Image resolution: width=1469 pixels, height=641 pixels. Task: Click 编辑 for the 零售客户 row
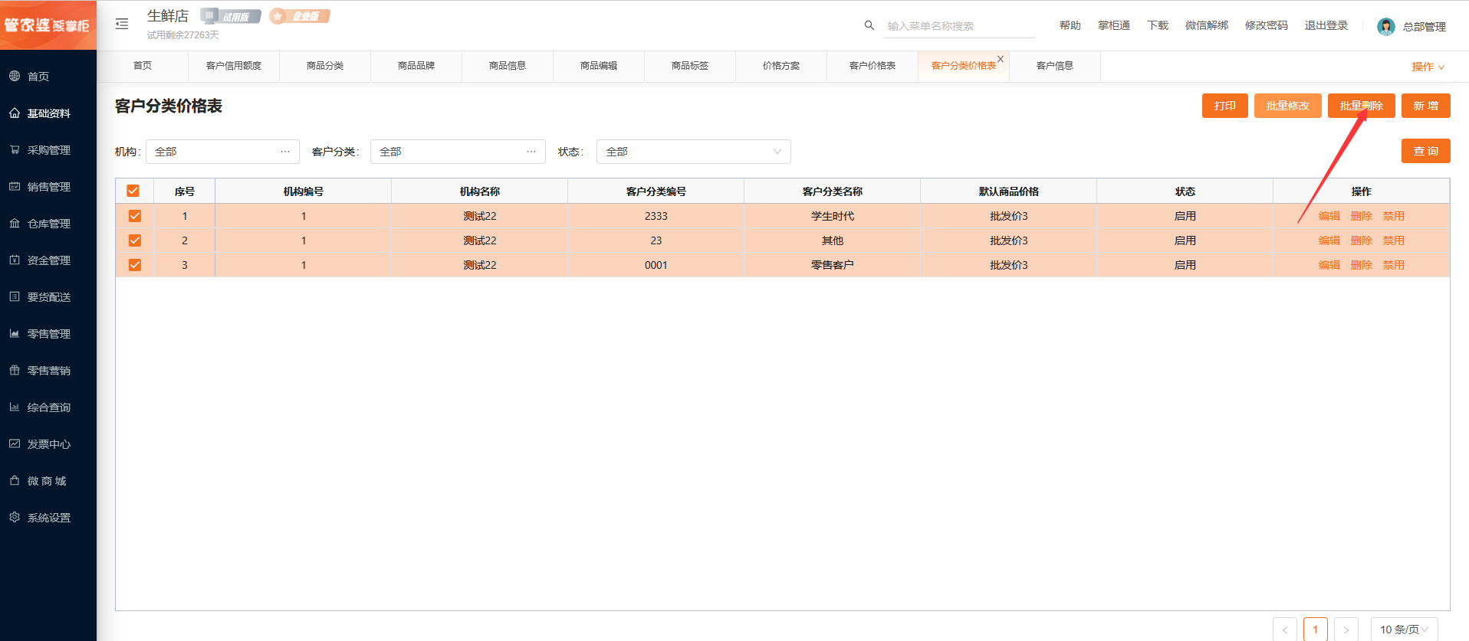click(1329, 265)
